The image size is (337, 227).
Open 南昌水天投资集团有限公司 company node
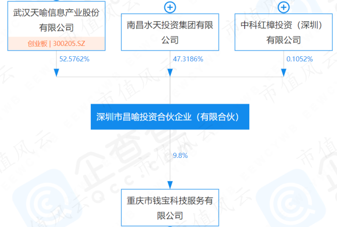[170, 32]
